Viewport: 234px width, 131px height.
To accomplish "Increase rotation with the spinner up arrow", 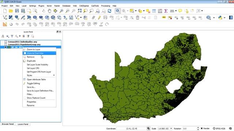I will (198, 128).
